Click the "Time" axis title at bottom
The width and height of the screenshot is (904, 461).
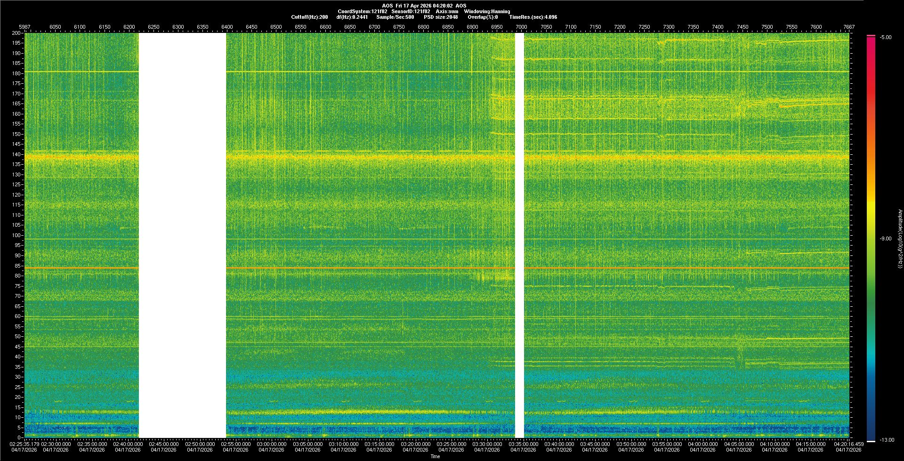pyautogui.click(x=435, y=456)
